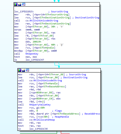Click the group nodes icon on NtQueryValueKey block
The height and width of the screenshot is (134, 121).
click(27, 70)
